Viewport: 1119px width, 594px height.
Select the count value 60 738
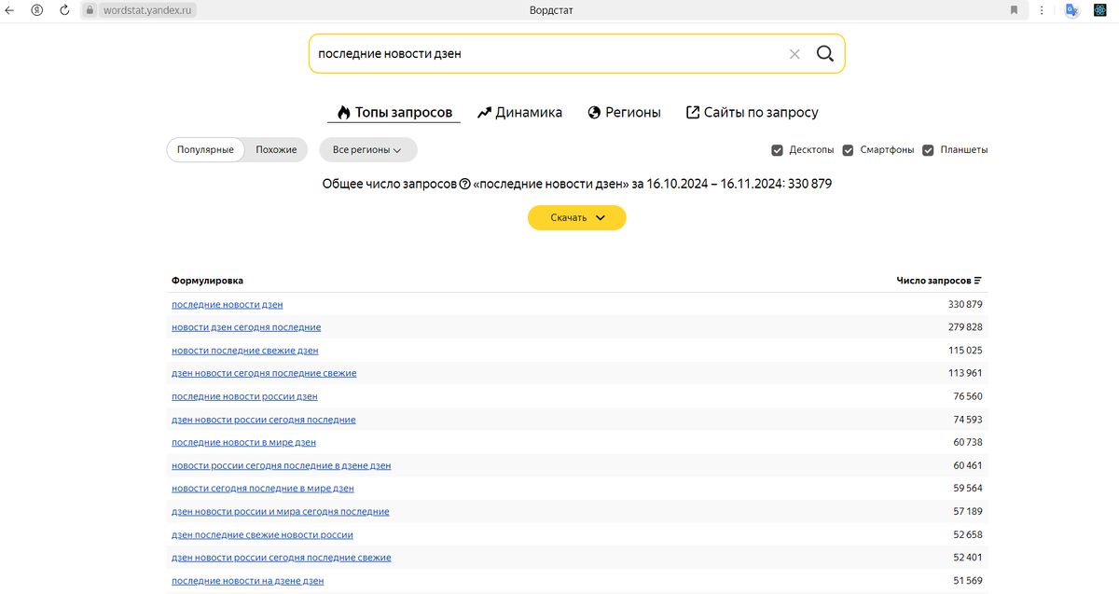968,442
